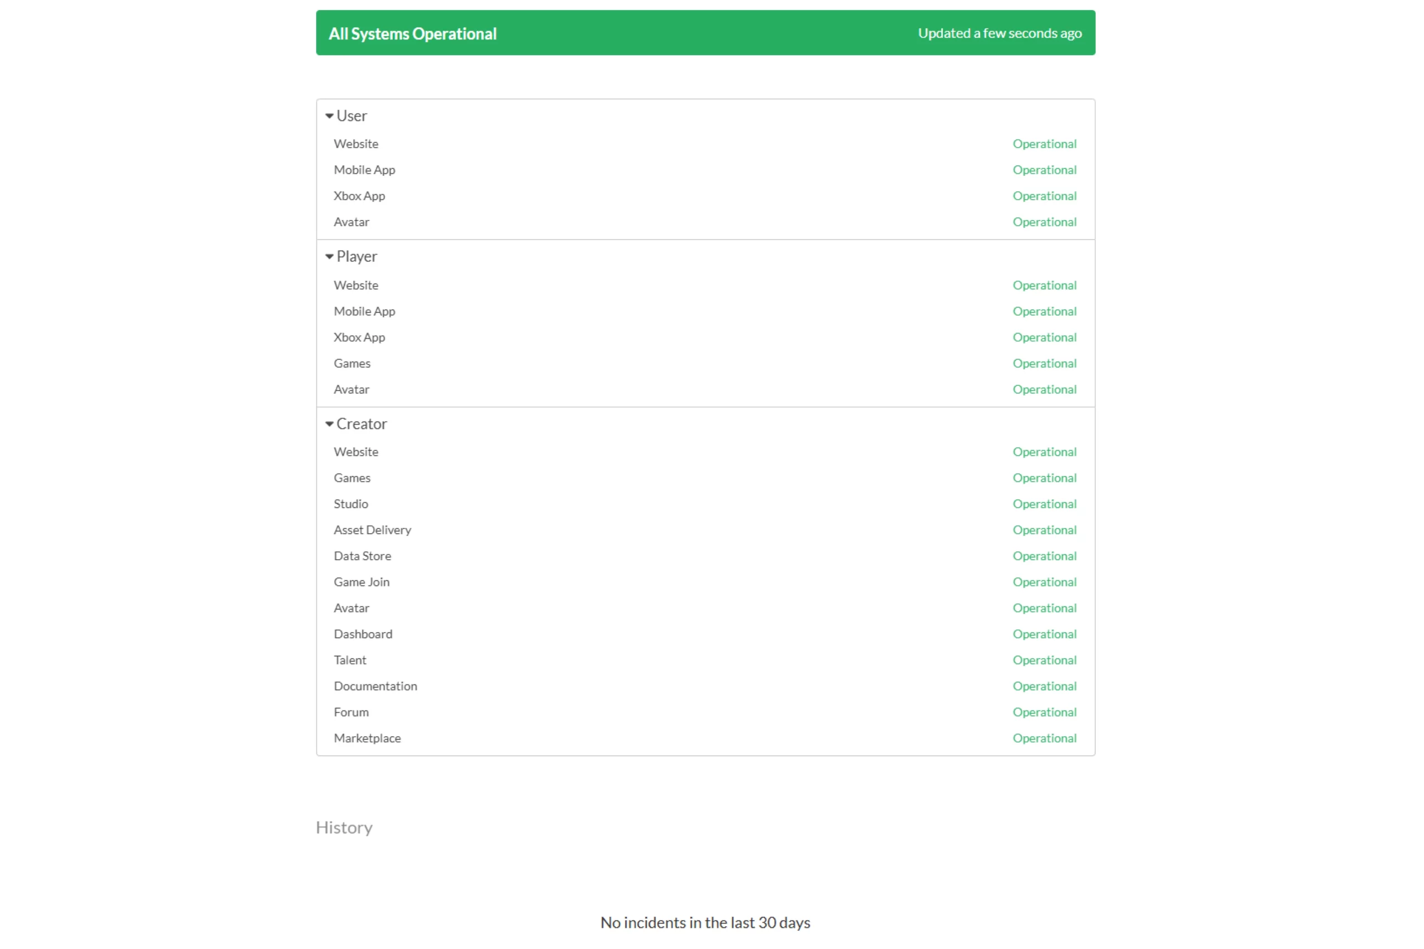Screen dimensions: 1424x949
Task: Click the Dashboard component row
Action: 363,634
